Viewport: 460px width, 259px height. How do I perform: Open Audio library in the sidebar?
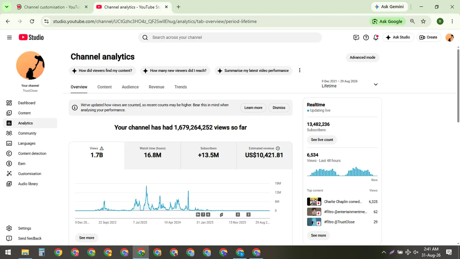[30, 184]
